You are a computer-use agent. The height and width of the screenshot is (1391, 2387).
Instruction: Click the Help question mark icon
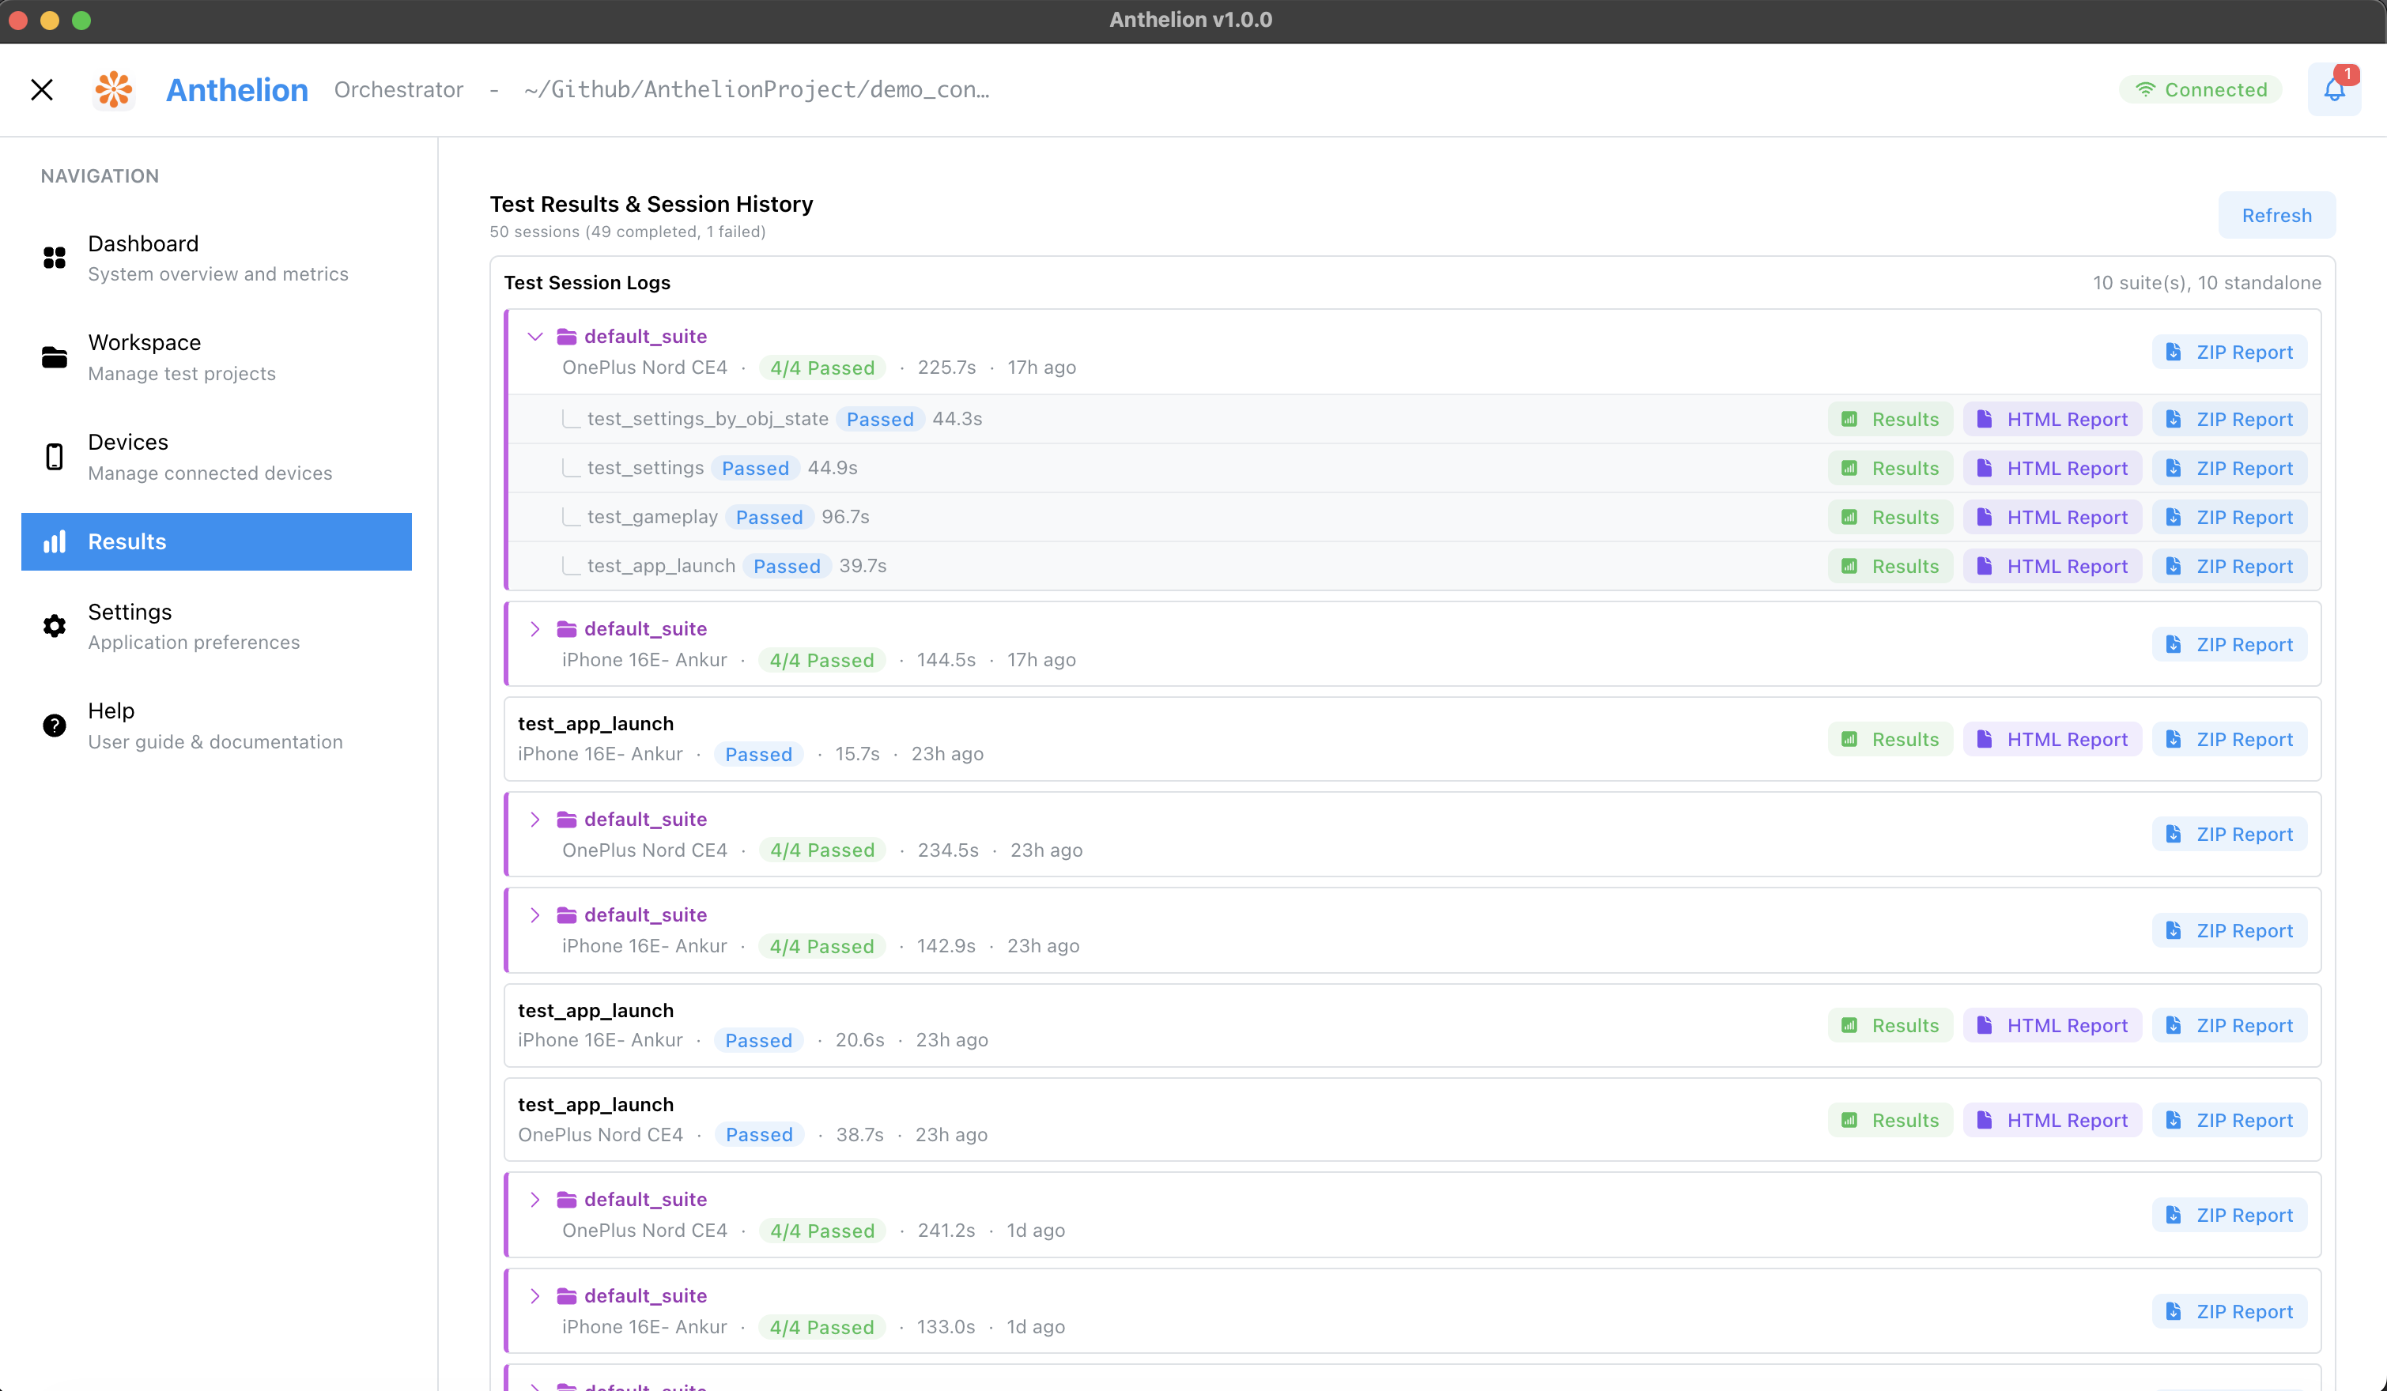pos(55,726)
